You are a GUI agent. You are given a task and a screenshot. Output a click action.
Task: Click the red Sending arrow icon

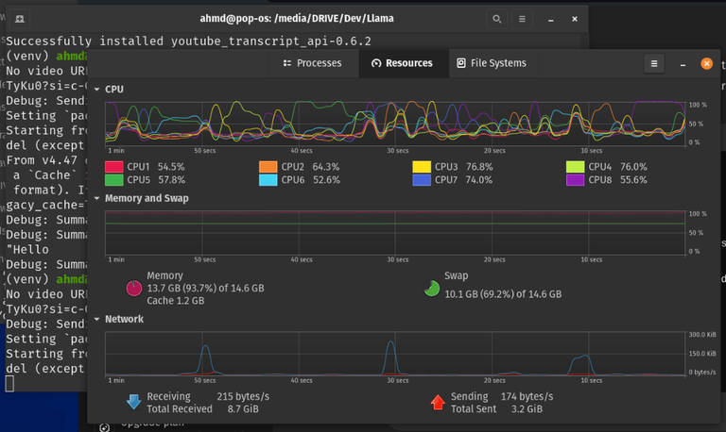point(438,403)
